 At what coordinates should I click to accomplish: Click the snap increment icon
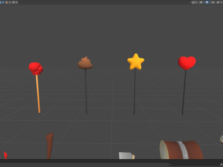(x=13, y=2)
